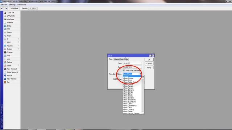The height and width of the screenshot is (130, 232).
Task: Open the Time Zone Name dropdown arrow
Action: [140, 74]
